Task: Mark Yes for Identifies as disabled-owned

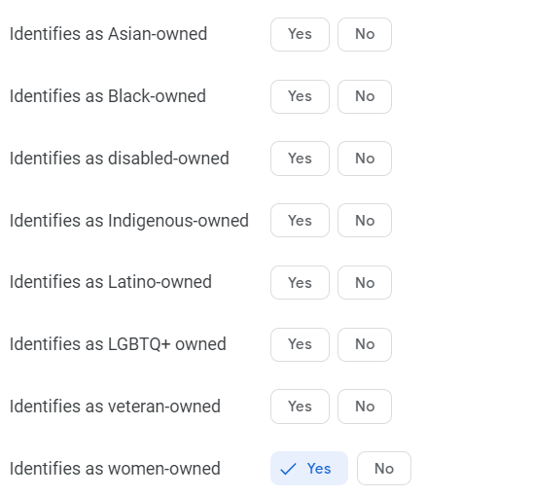Action: (300, 159)
